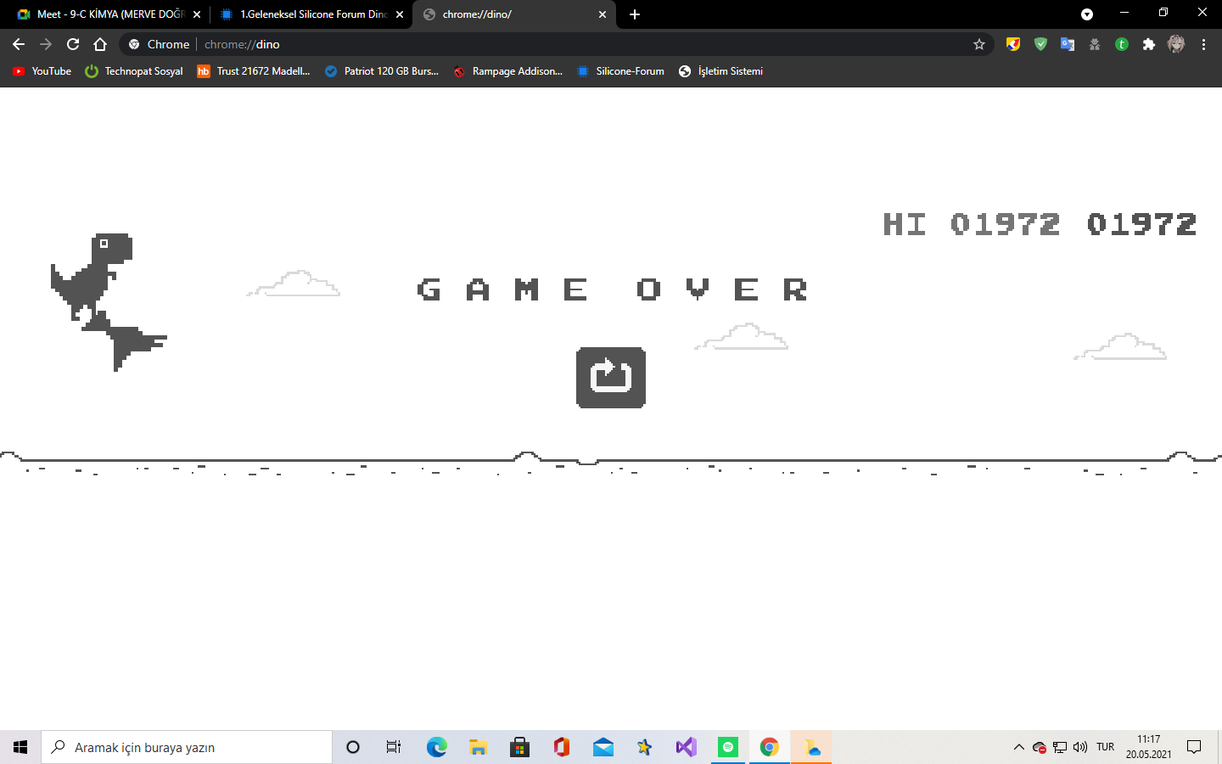Open the green letter t extension
The height and width of the screenshot is (764, 1222).
[x=1122, y=44]
